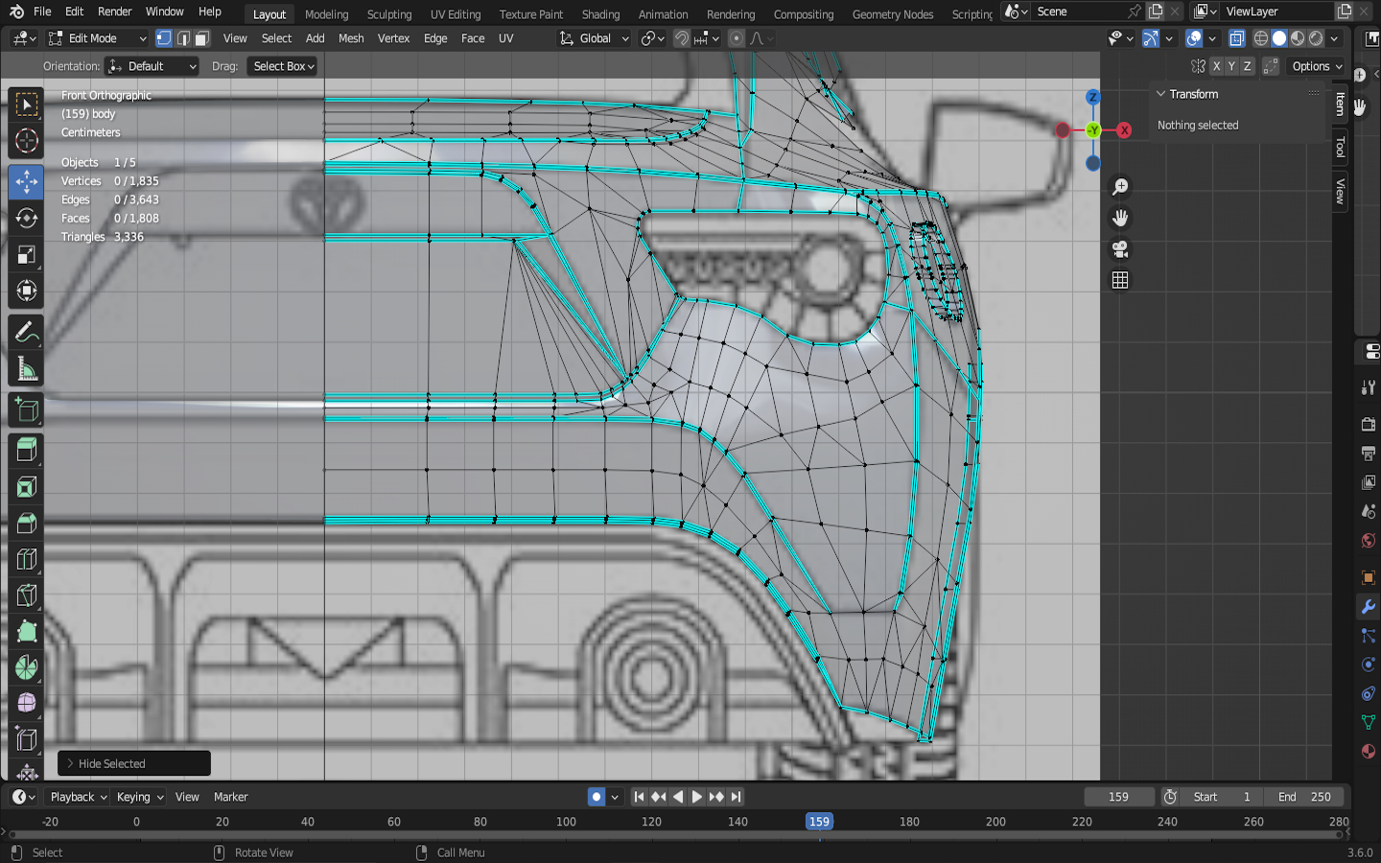The width and height of the screenshot is (1381, 863).
Task: Toggle Y axis mesh mirror
Action: [x=1231, y=66]
